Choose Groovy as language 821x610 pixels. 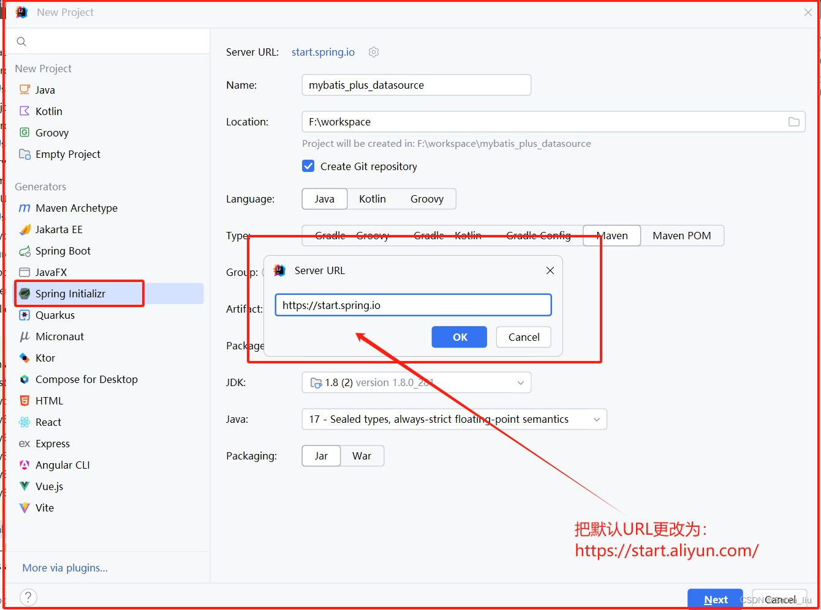click(x=427, y=199)
